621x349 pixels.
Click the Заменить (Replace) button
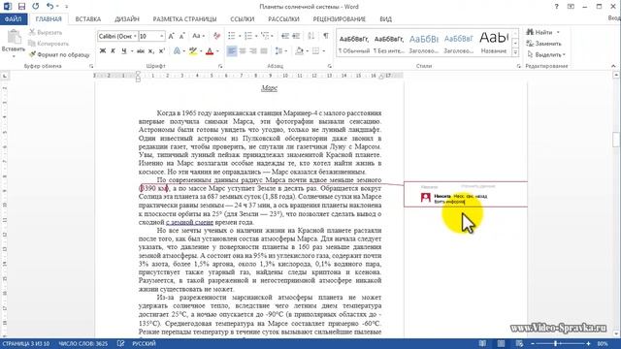[x=544, y=44]
